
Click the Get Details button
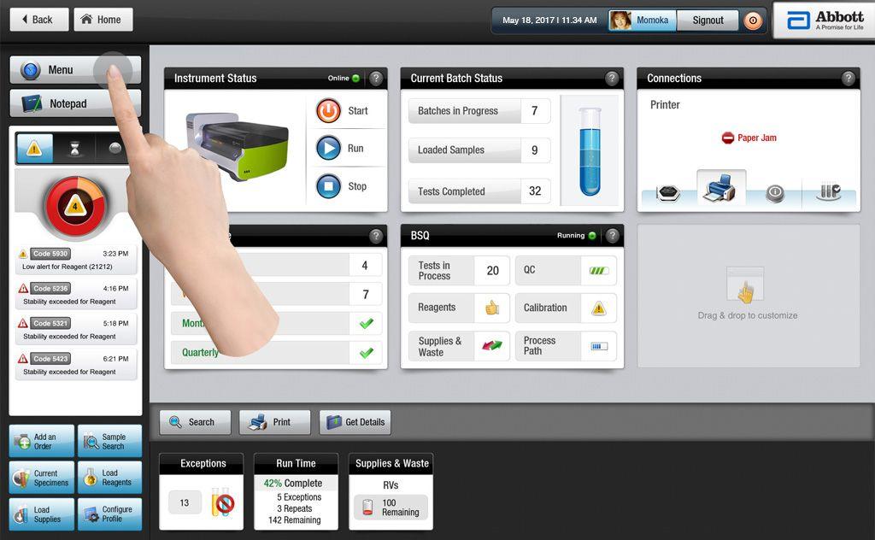355,422
